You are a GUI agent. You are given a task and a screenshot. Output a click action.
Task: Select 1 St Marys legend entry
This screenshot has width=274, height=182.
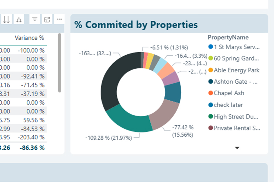click(236, 47)
